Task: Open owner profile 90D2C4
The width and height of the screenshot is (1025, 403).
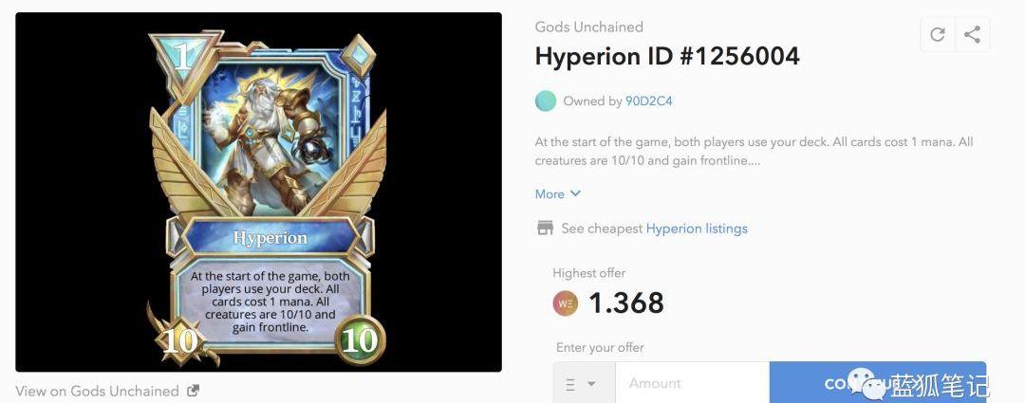Action: pos(648,101)
